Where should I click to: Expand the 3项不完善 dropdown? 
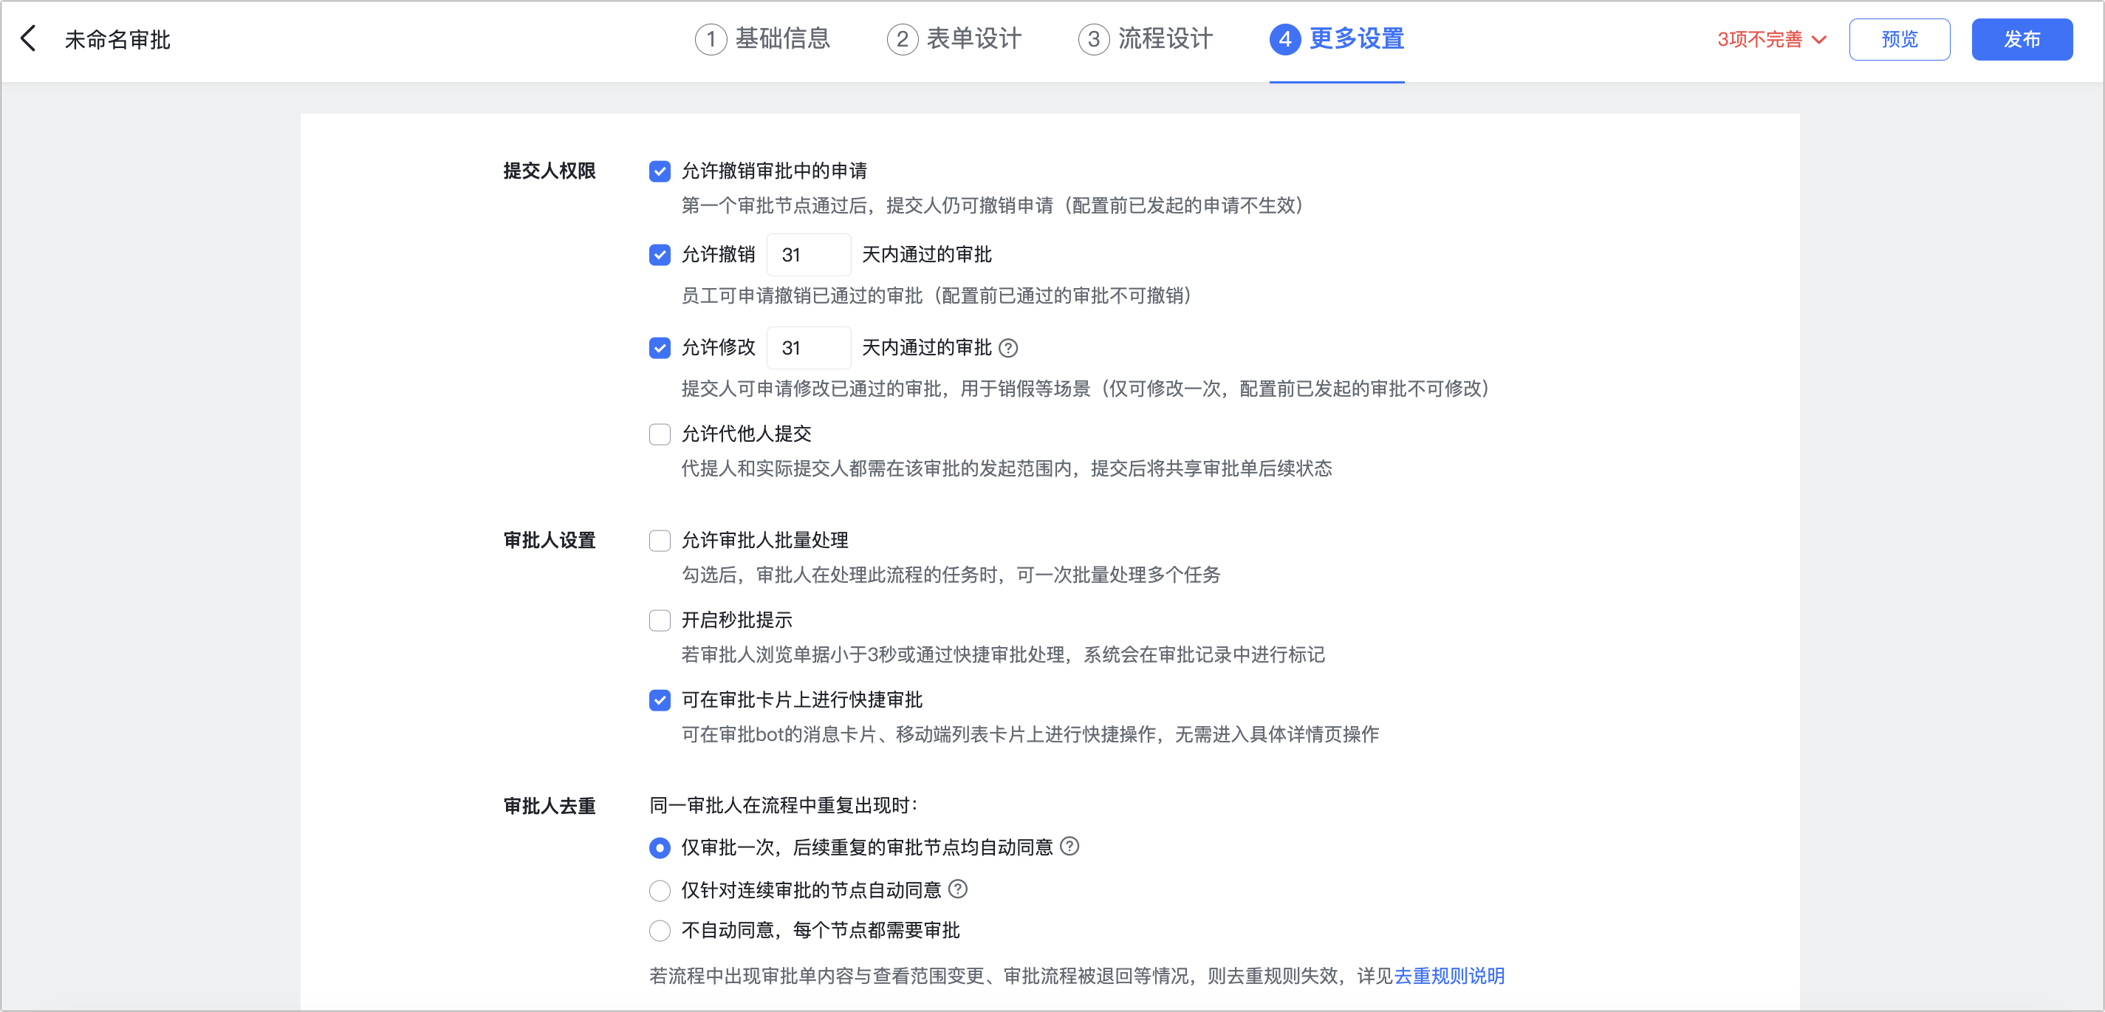1770,39
